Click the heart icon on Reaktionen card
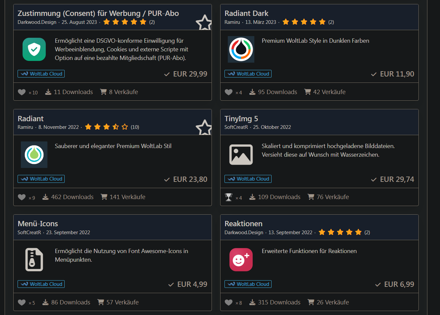This screenshot has height=315, width=440. pyautogui.click(x=228, y=302)
